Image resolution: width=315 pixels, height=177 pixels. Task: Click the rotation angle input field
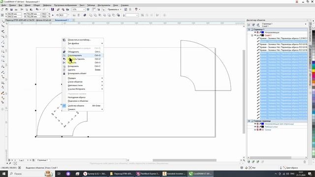click(63, 15)
